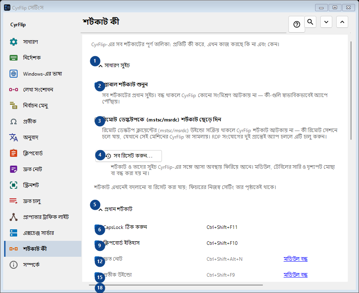Open মডিউল বন্ধ link beside Ctrl+Shift+F9

295,275
